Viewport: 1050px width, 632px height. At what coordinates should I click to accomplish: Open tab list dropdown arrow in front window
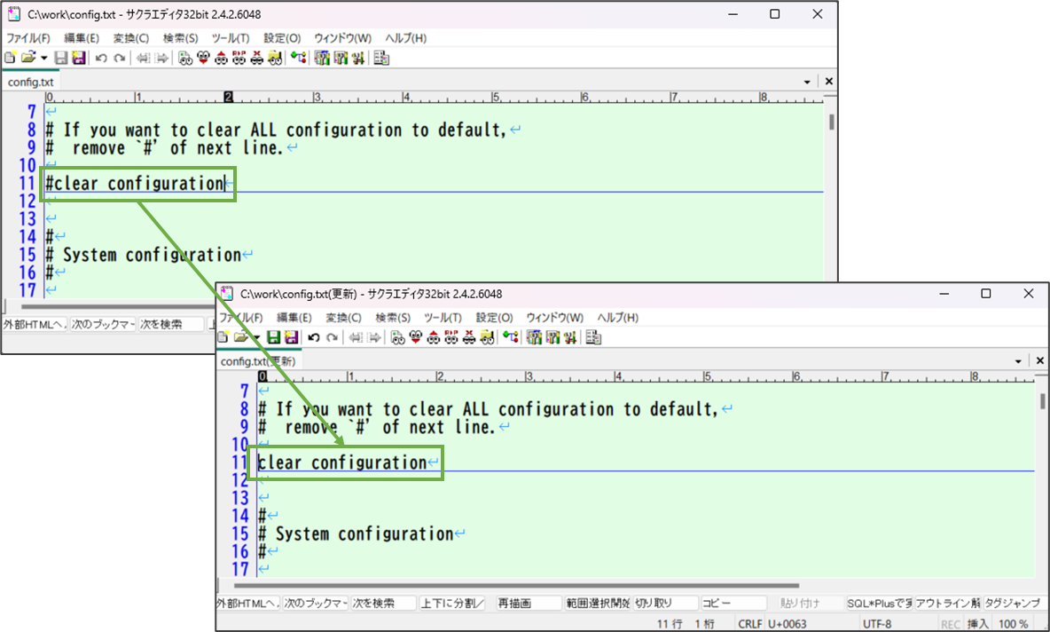click(1019, 361)
